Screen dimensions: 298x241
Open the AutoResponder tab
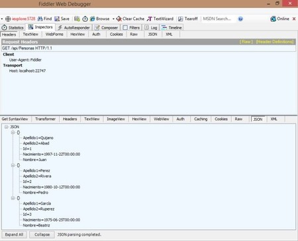tap(74, 28)
